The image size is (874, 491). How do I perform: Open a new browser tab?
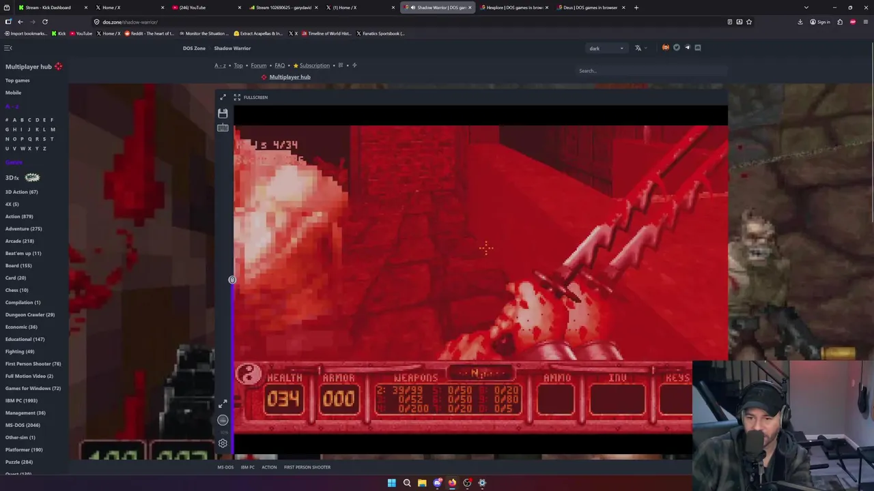coord(636,8)
